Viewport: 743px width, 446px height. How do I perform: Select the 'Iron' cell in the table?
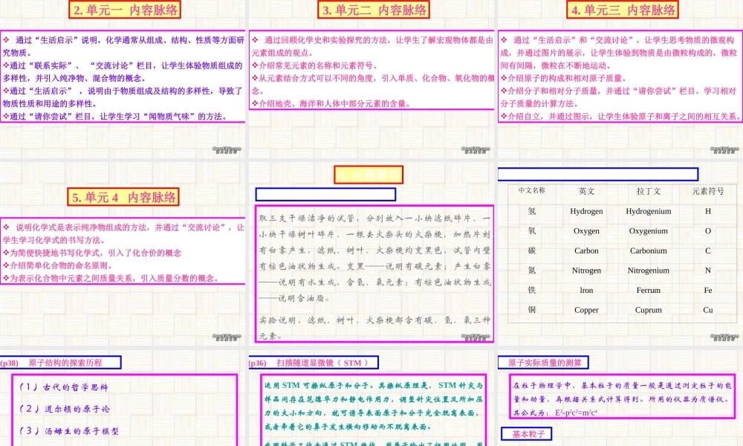[586, 290]
